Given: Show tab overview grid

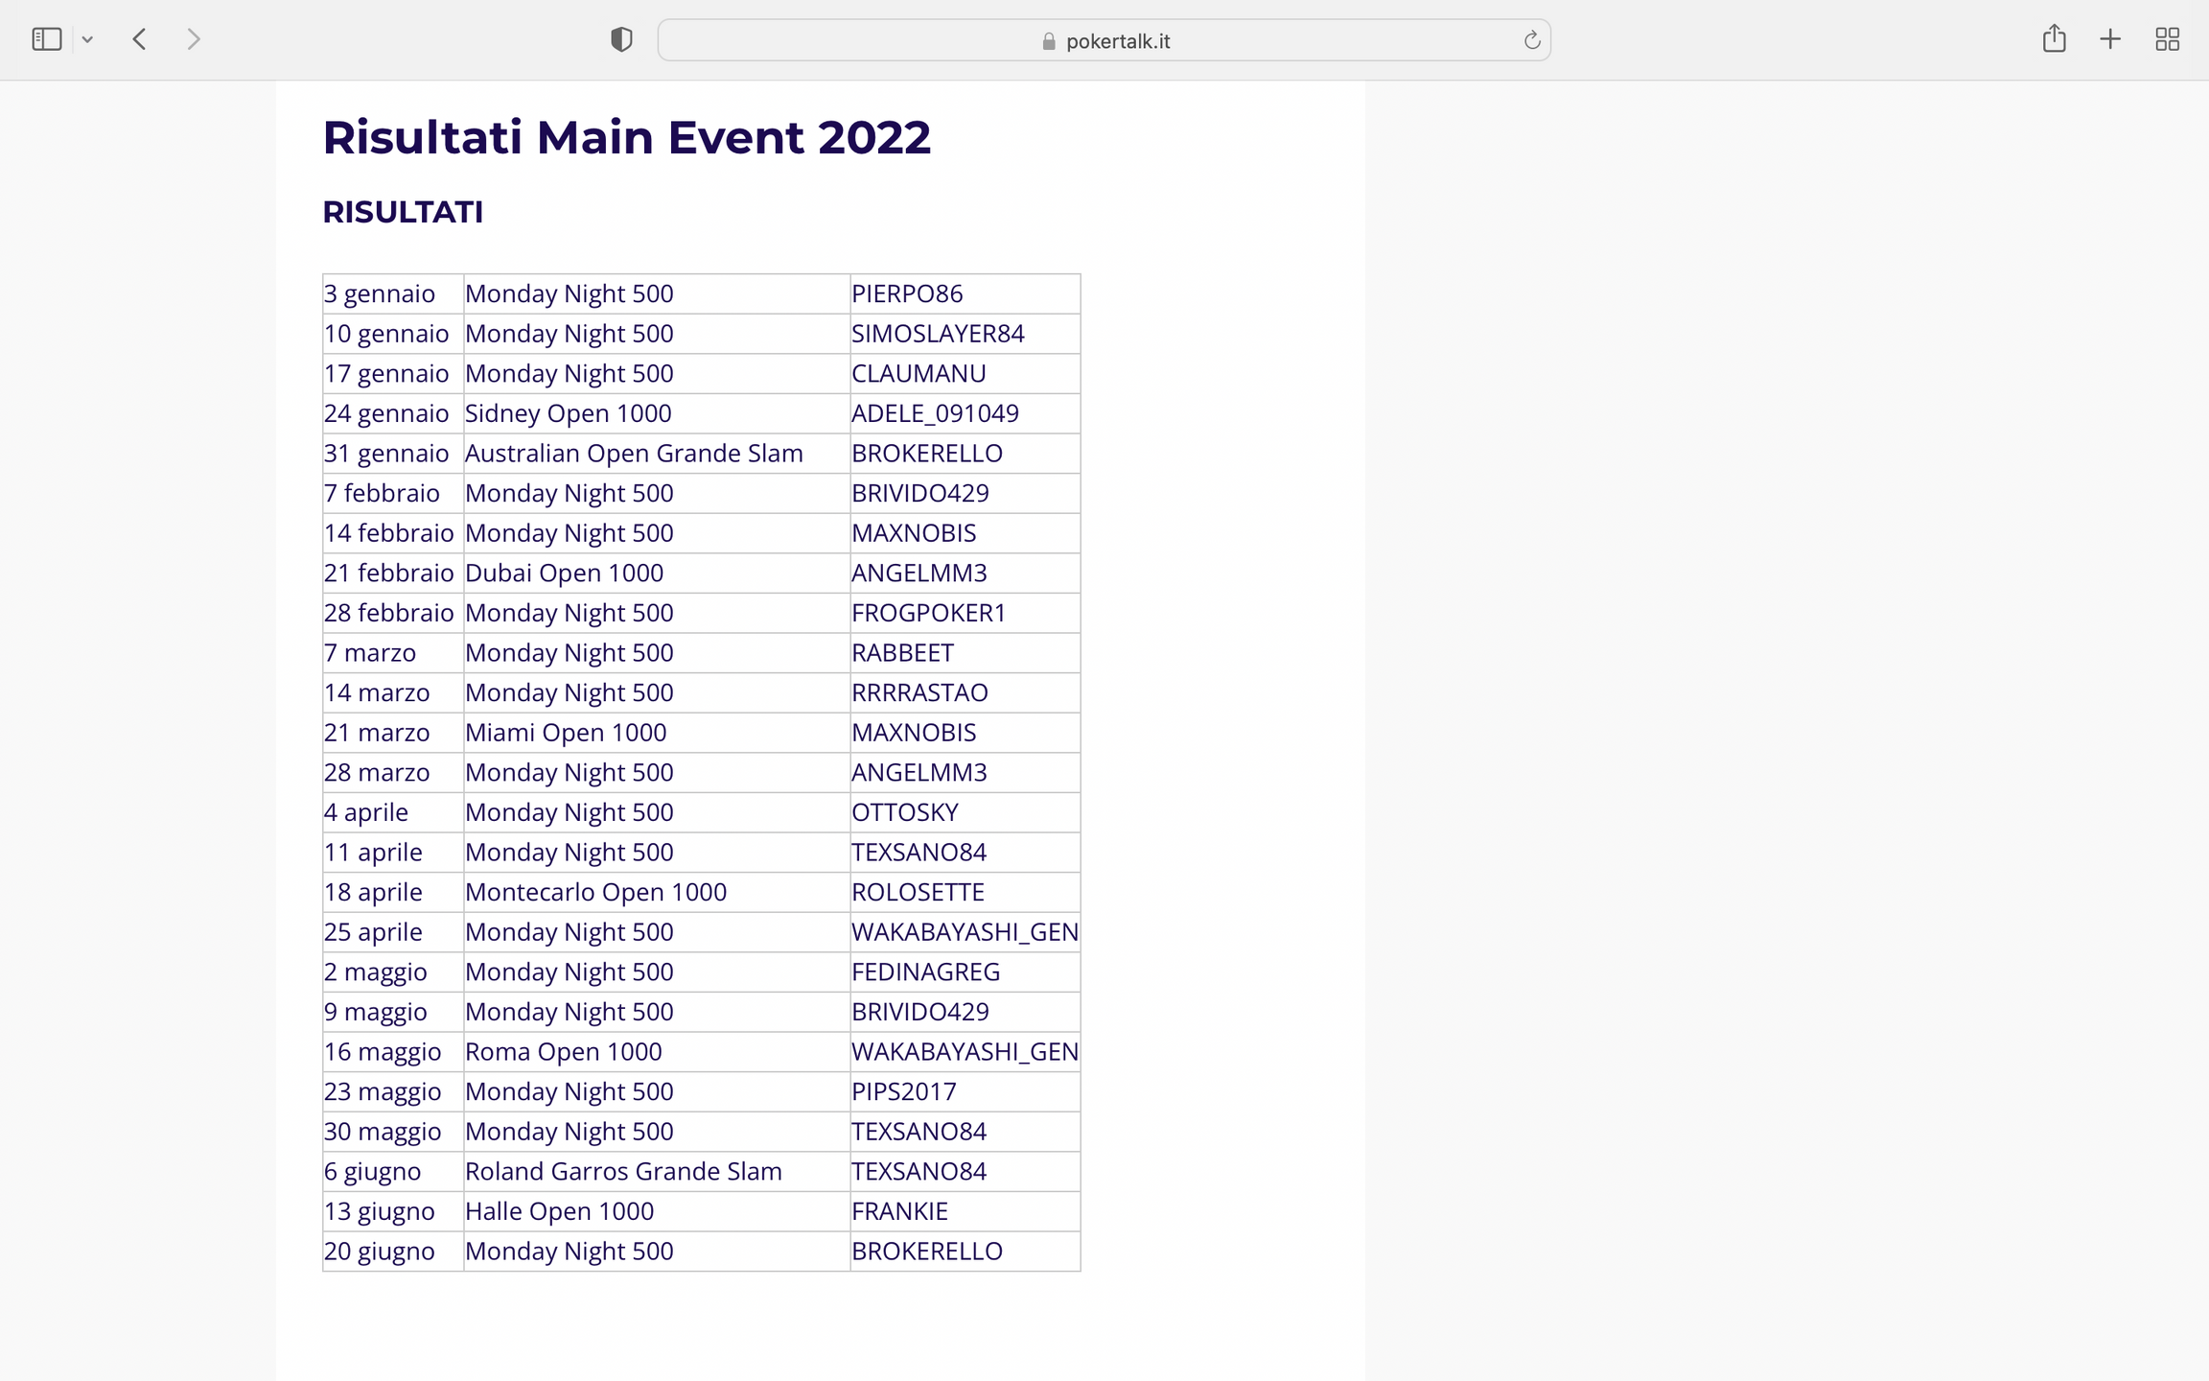Looking at the screenshot, I should 2167,39.
